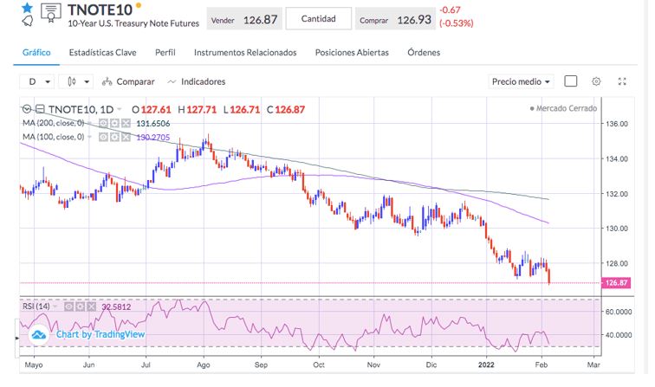Toggle visibility eye of RSI (14)
Image resolution: width=655 pixels, height=387 pixels.
pos(69,306)
